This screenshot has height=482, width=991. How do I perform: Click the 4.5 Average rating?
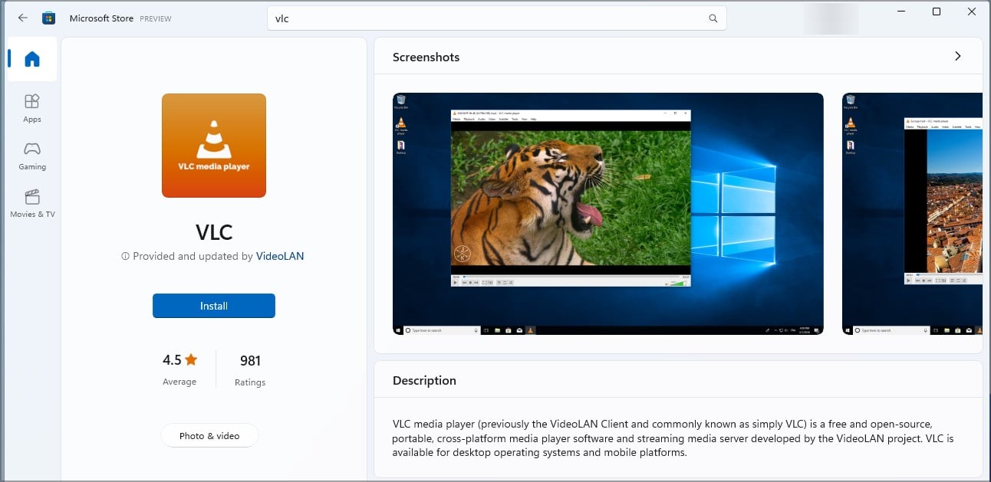coord(179,369)
